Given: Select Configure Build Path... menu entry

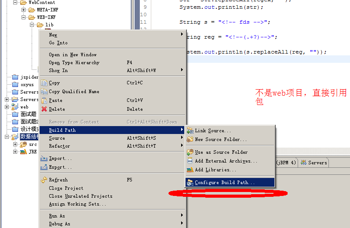Looking at the screenshot, I should pos(230,182).
